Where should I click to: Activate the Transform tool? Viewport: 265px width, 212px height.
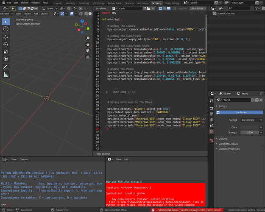pos(6,59)
